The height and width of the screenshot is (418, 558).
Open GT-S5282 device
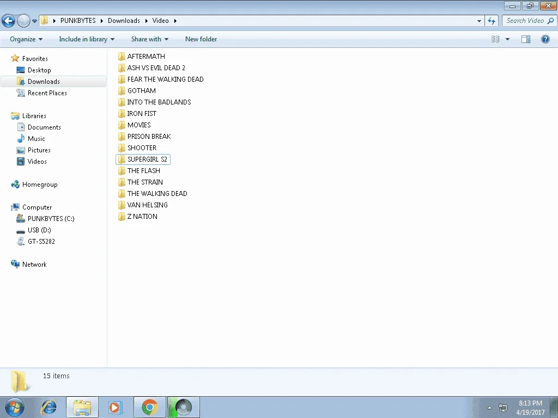pos(41,241)
